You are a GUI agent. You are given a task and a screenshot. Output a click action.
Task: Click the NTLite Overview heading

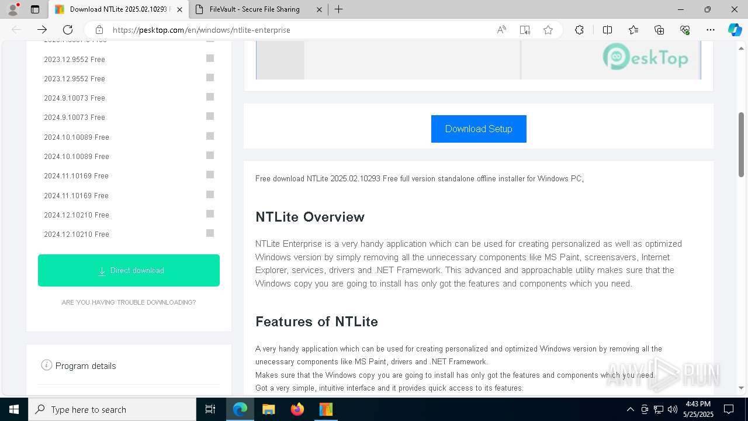[x=310, y=217]
